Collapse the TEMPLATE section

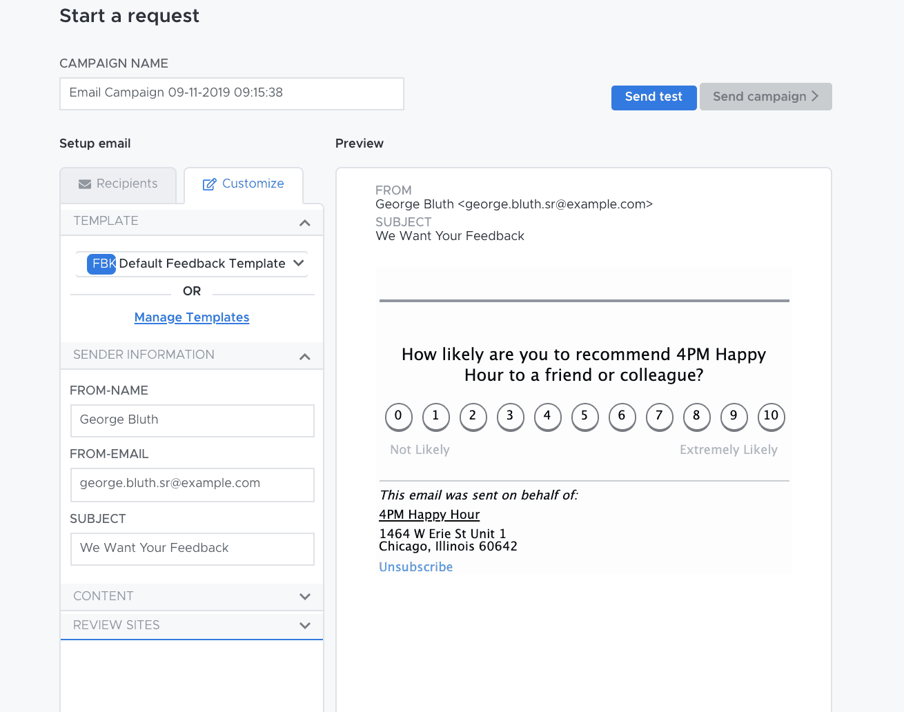tap(304, 222)
